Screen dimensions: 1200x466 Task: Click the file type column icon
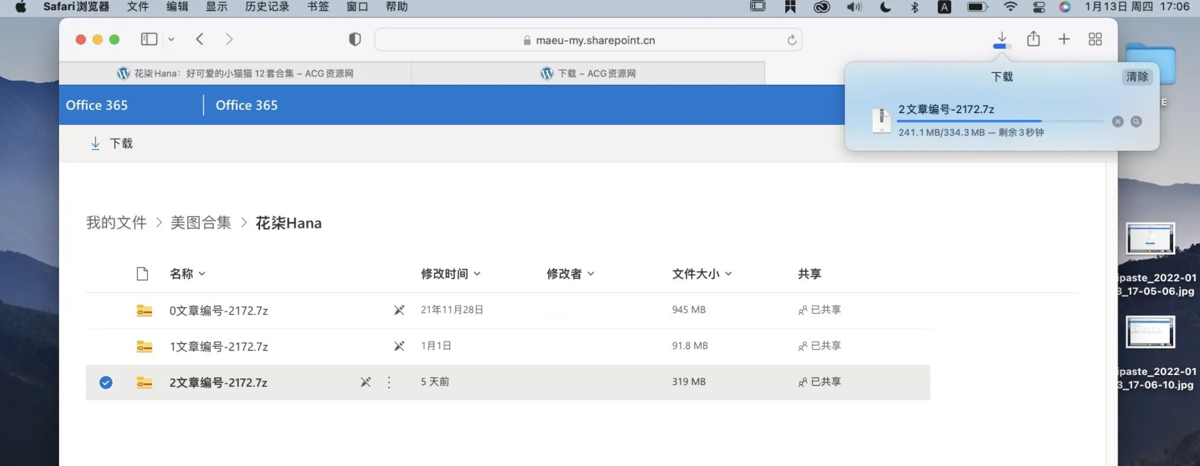point(143,274)
